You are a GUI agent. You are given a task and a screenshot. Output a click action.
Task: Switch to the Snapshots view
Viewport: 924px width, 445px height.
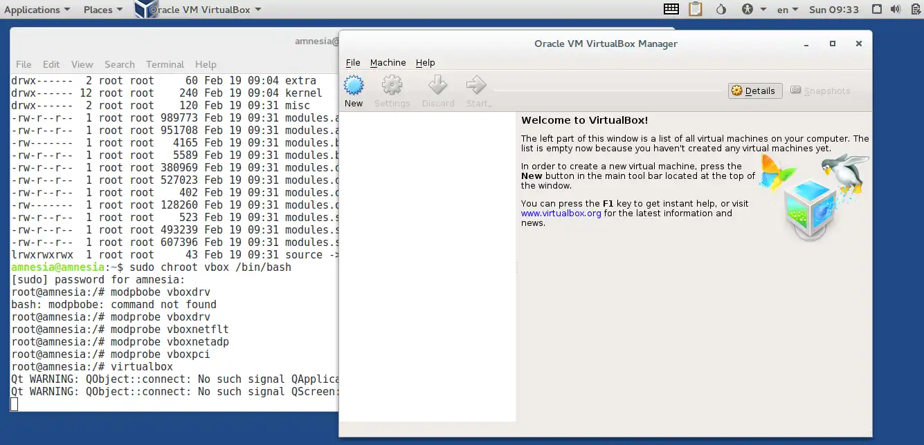[x=820, y=91]
